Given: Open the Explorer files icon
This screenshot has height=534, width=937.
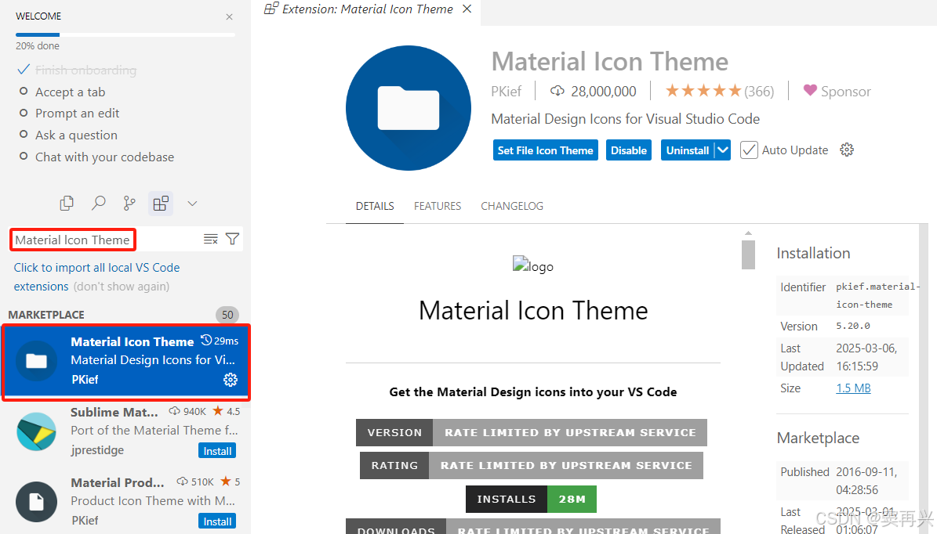Looking at the screenshot, I should pos(67,204).
